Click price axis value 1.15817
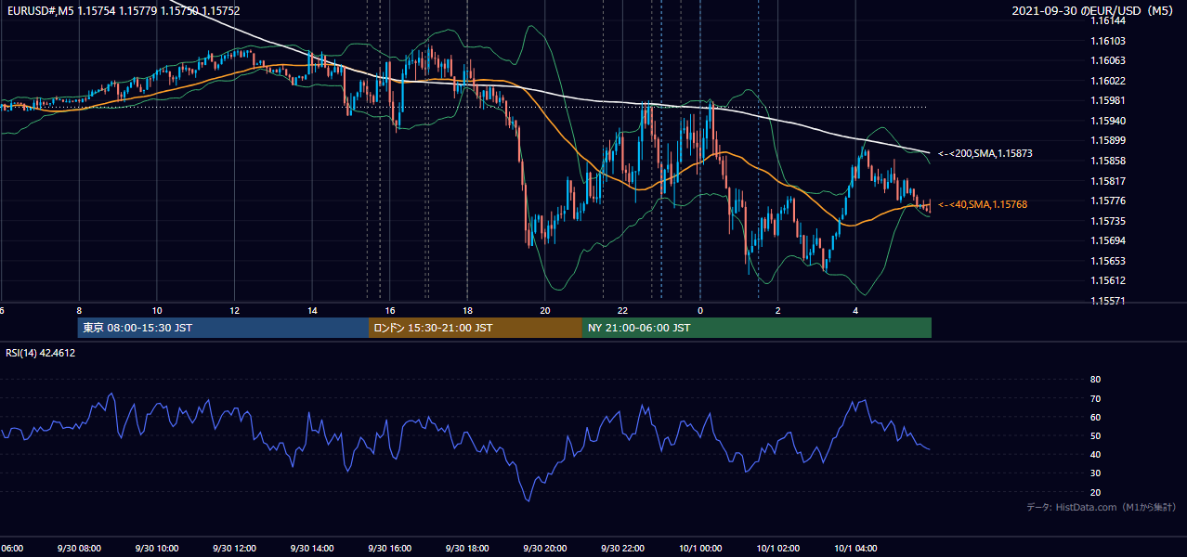 (x=1108, y=181)
